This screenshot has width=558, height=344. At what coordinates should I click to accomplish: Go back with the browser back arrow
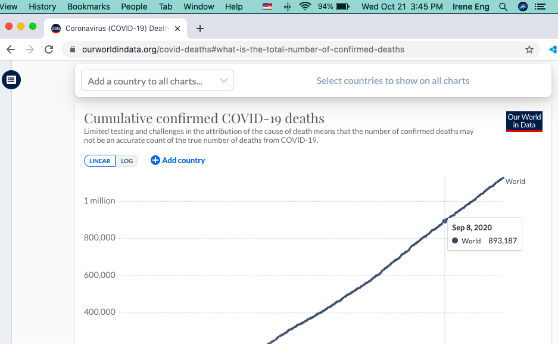(11, 49)
